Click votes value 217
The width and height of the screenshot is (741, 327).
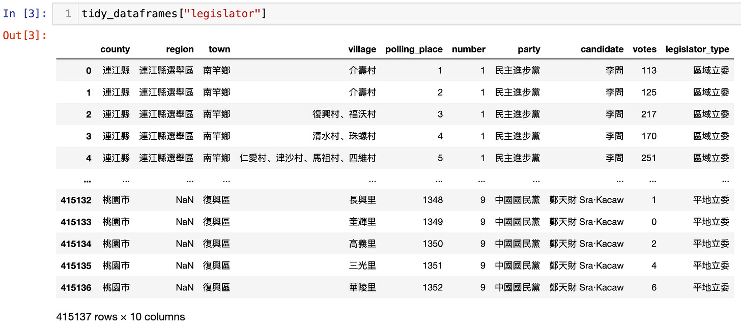click(x=649, y=114)
